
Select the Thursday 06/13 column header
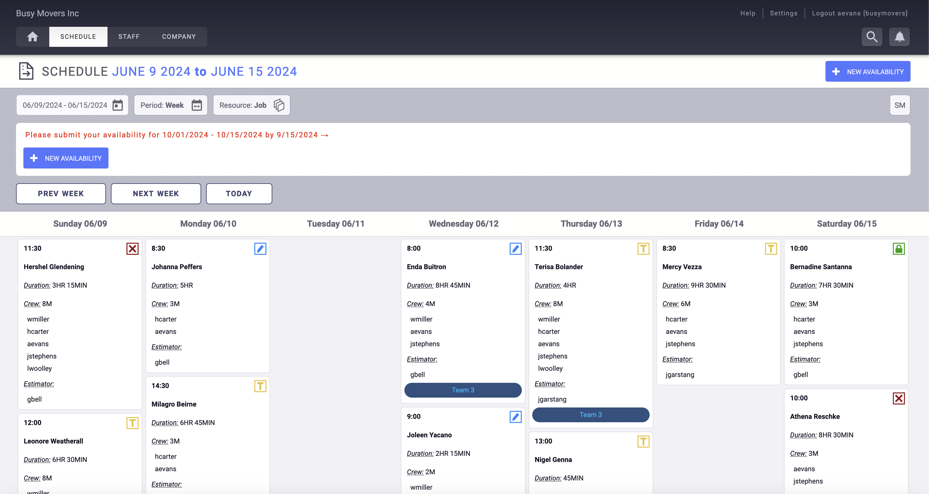pos(591,224)
